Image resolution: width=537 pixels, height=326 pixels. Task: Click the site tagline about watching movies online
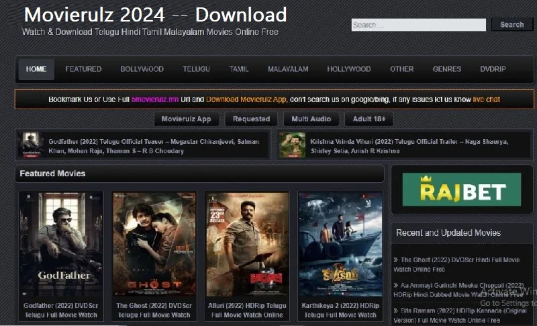coord(150,32)
